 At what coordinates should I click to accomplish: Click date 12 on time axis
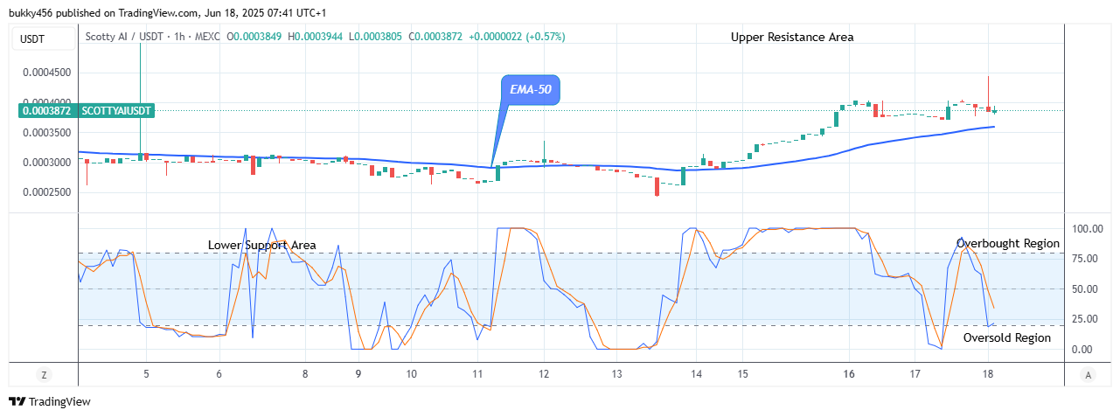click(x=543, y=374)
